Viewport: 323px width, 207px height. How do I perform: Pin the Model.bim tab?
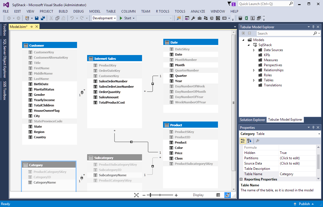(32, 27)
